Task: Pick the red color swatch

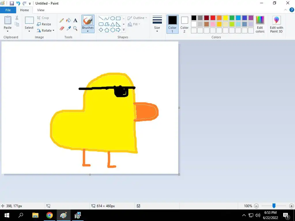Action: (213, 18)
